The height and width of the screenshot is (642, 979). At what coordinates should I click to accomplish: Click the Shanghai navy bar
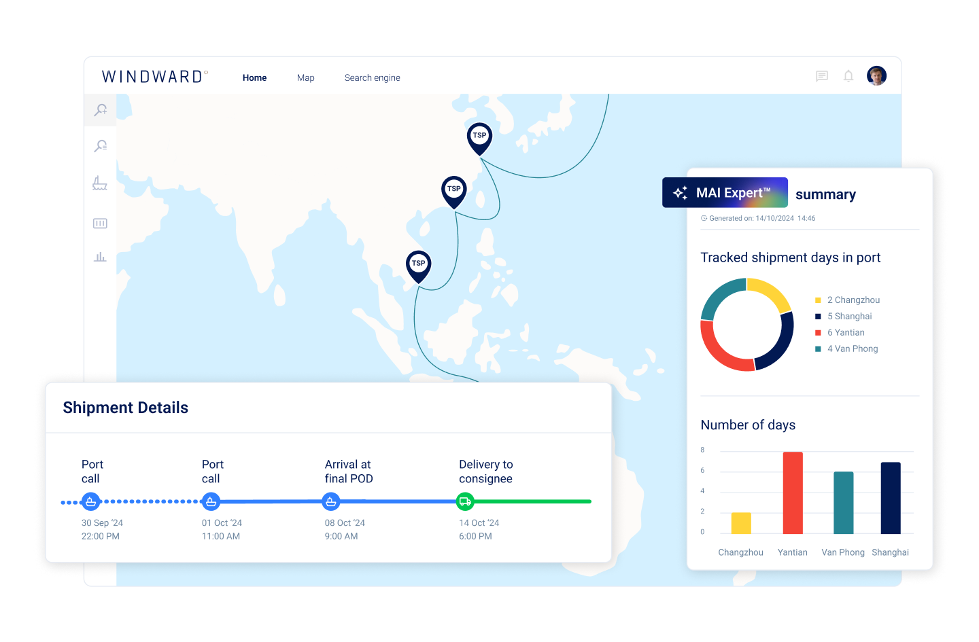pos(891,498)
